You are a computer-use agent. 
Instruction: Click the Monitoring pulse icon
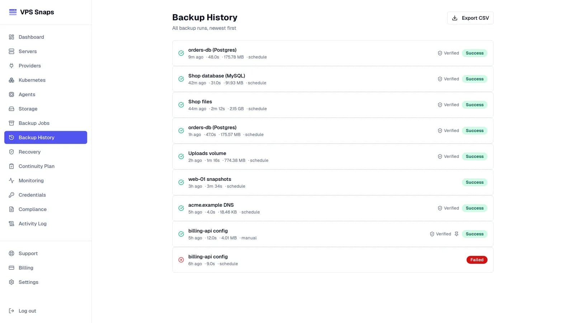(11, 181)
